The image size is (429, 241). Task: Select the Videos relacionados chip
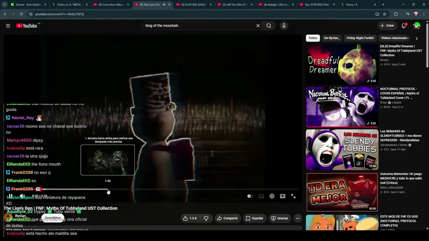click(x=395, y=38)
